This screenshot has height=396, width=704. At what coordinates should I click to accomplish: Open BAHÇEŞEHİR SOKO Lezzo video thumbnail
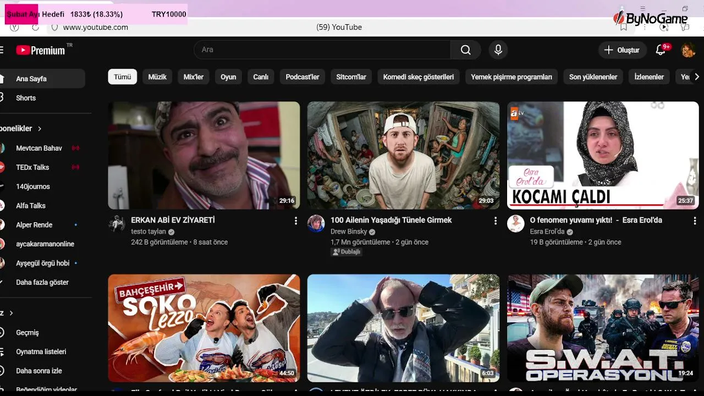(x=204, y=328)
